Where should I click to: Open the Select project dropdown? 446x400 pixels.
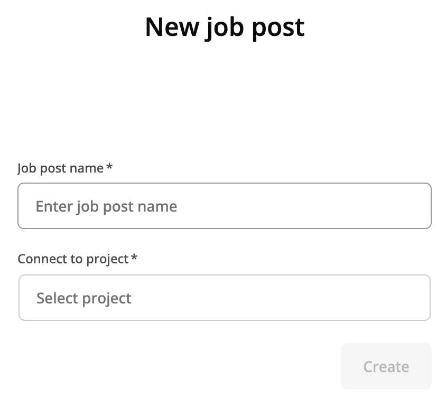point(224,298)
